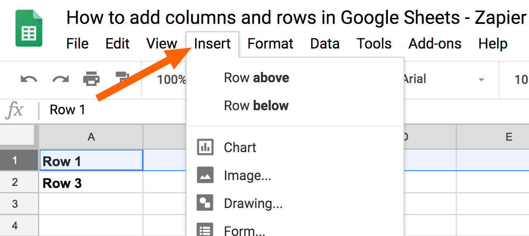
Task: Click the Drawing shapes icon in menu
Action: [x=205, y=203]
